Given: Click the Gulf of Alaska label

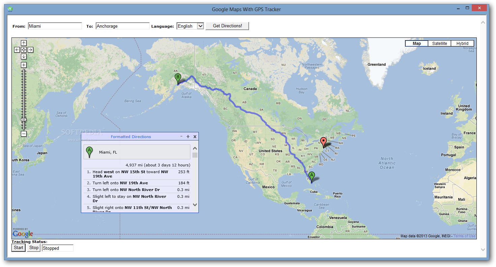Looking at the screenshot, I should (186, 95).
